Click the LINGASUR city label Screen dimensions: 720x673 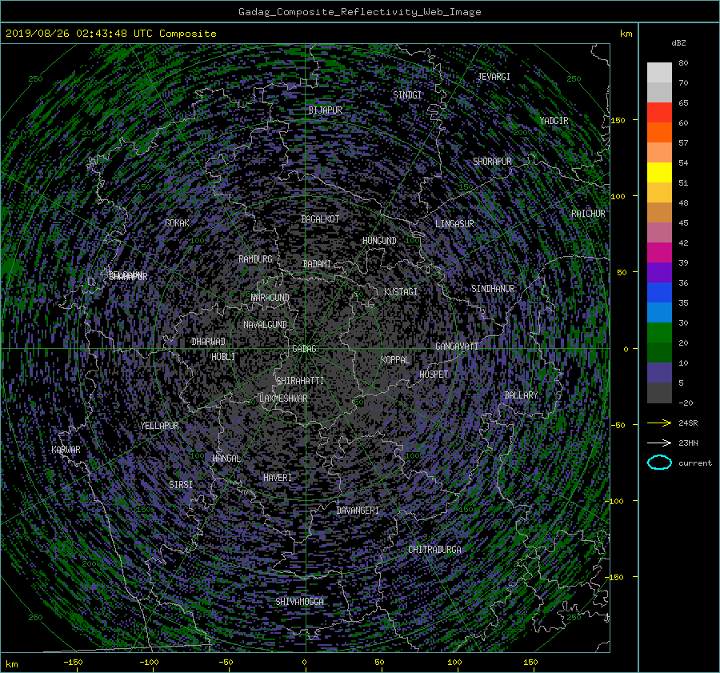454,224
